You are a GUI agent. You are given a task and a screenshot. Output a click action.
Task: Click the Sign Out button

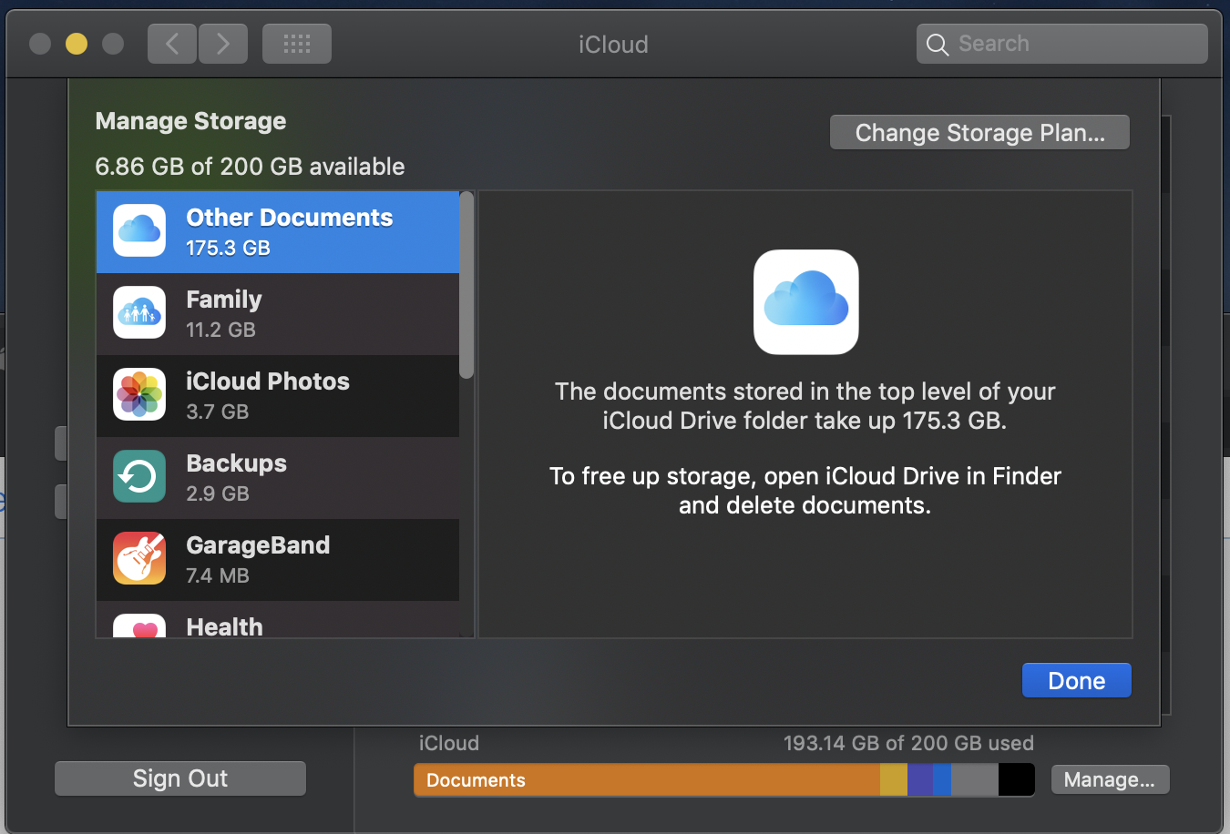click(180, 778)
